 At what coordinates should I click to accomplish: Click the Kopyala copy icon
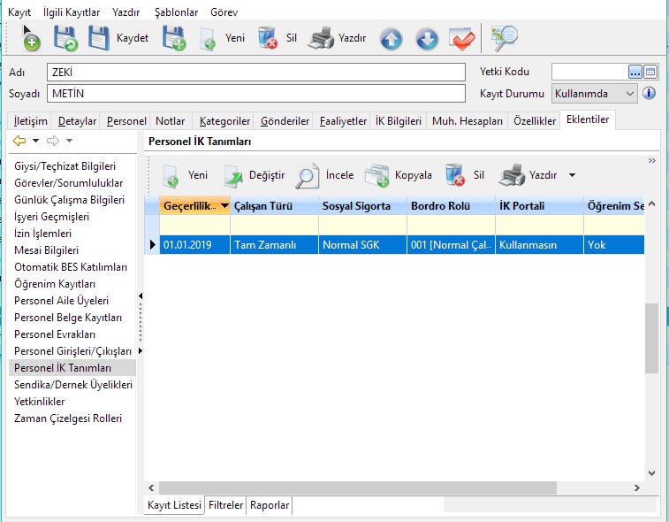[377, 175]
